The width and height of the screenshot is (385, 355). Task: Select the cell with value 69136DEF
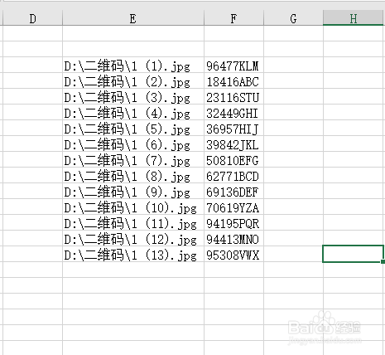233,191
